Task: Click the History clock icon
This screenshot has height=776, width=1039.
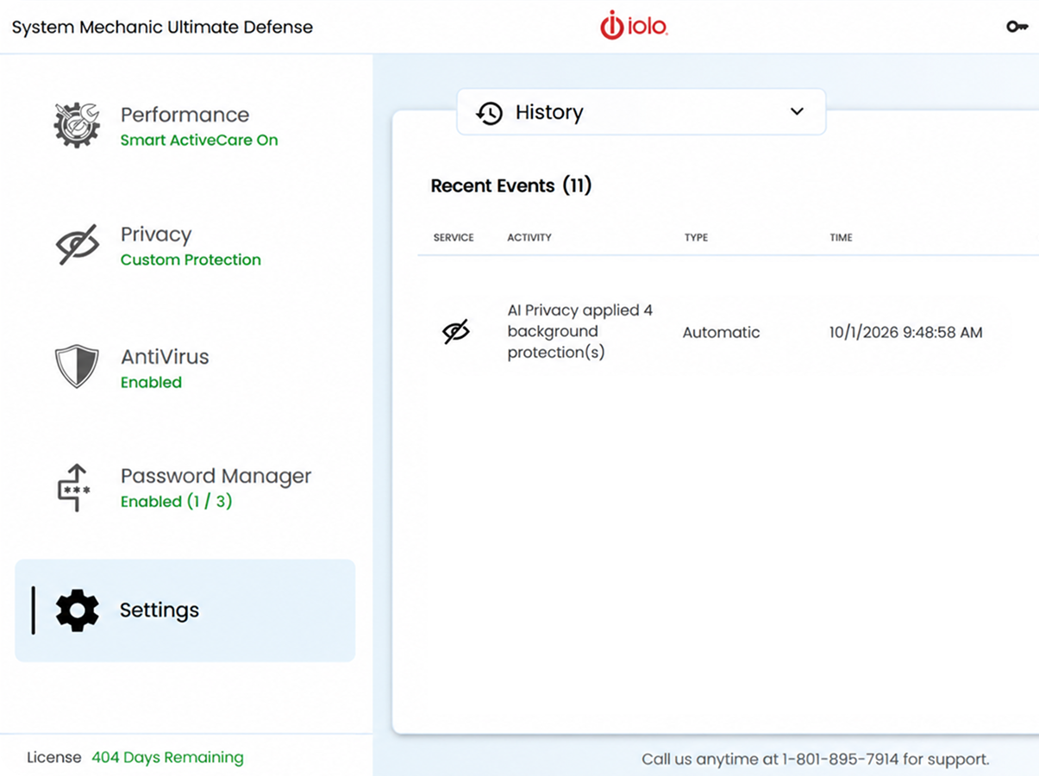Action: click(x=490, y=113)
